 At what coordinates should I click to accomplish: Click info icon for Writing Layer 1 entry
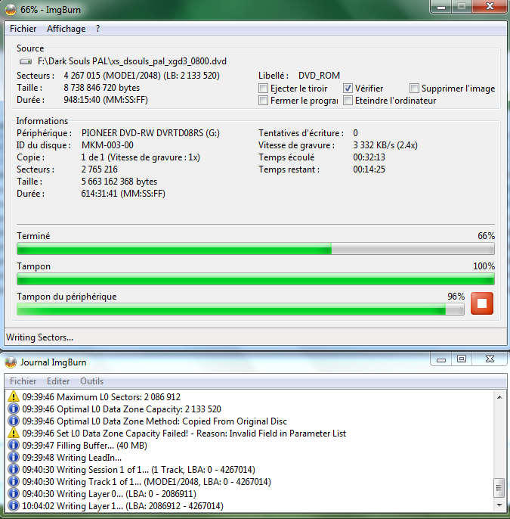(13, 505)
